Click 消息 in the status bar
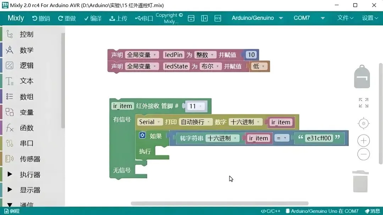This screenshot has height=215, width=383. point(372,211)
